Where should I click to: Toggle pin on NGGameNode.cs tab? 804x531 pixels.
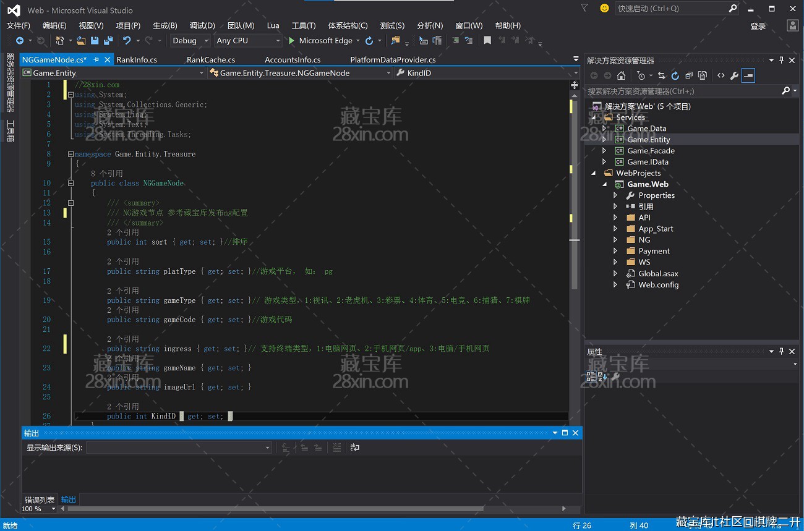click(x=96, y=60)
